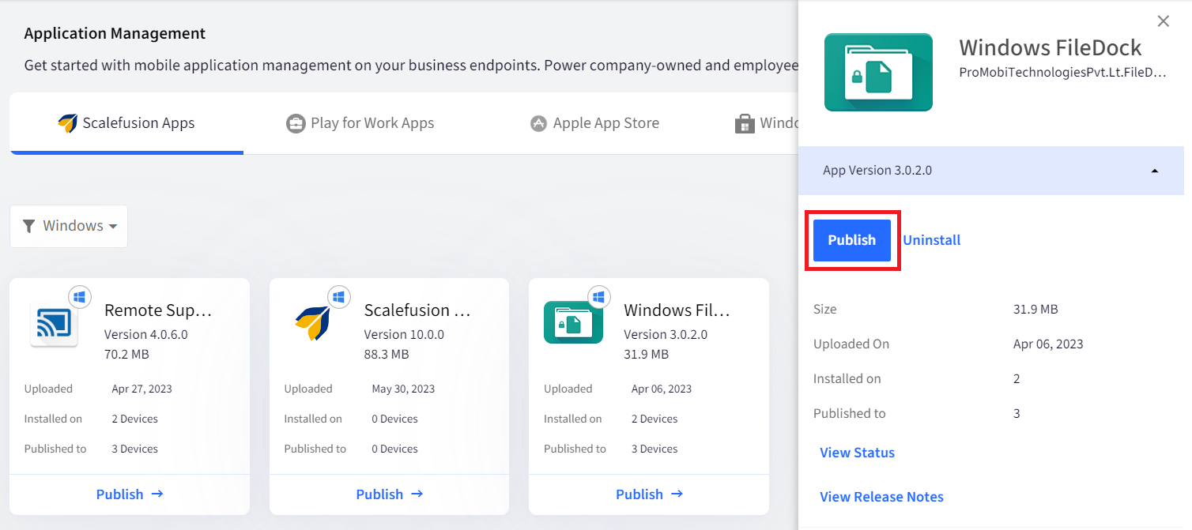Click the Play for Work briefcase icon
The height and width of the screenshot is (530, 1192).
[296, 124]
